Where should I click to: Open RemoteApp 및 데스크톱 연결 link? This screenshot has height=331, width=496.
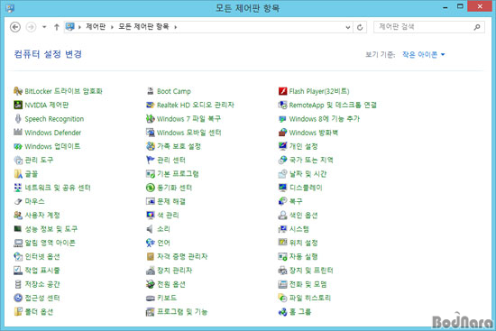coord(333,105)
